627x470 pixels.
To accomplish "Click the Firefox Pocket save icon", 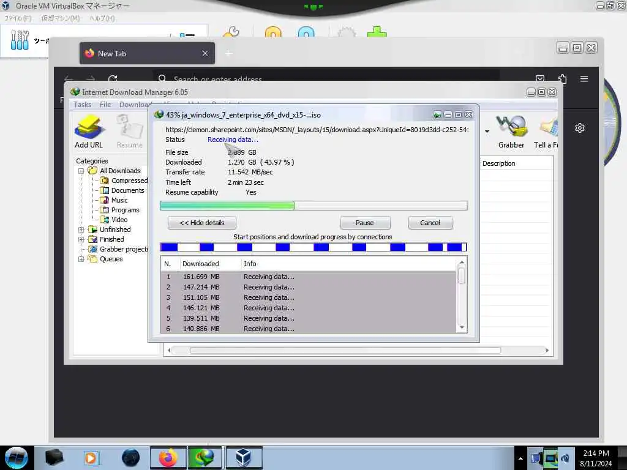I will pos(540,79).
